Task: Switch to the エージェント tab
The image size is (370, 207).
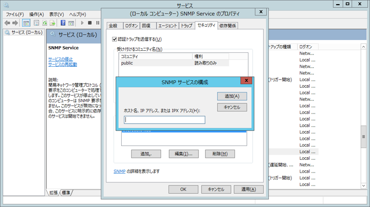Action: point(168,26)
